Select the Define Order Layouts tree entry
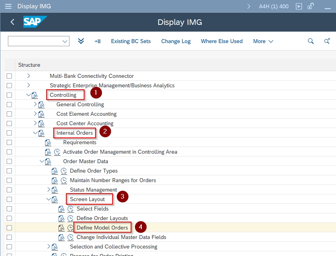This screenshot has width=336, height=256. (102, 218)
